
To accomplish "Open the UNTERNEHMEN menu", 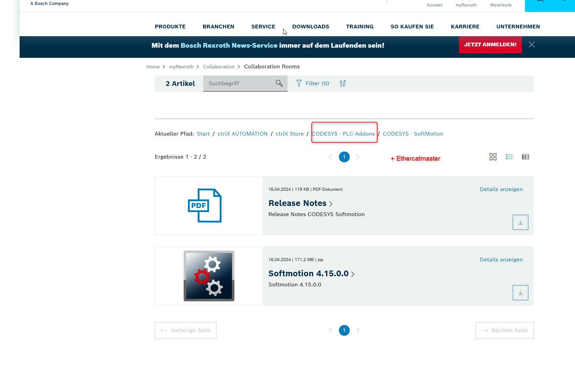I will [518, 26].
